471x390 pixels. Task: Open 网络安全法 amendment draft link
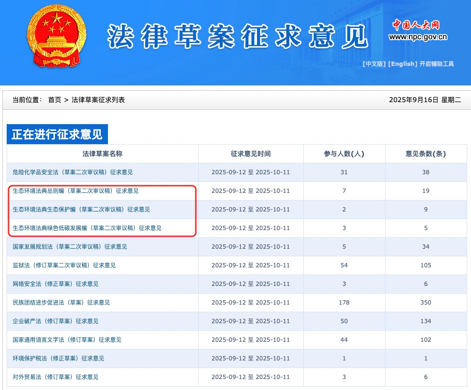click(x=55, y=284)
